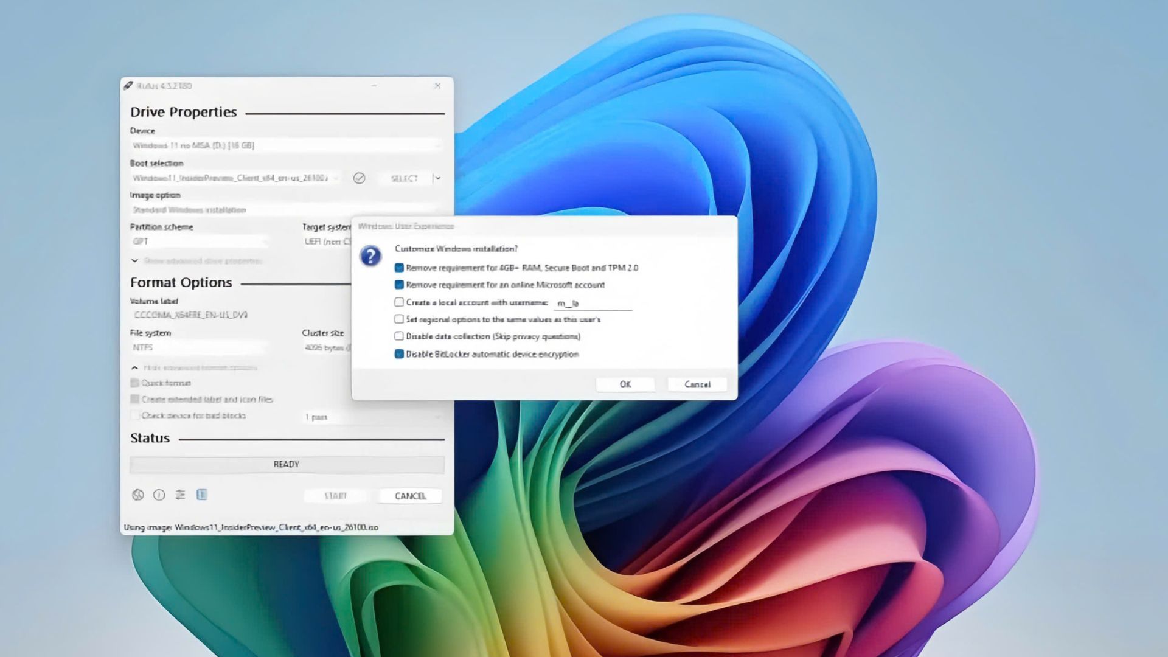The width and height of the screenshot is (1168, 657).
Task: Enable Disable data collection option
Action: point(399,335)
